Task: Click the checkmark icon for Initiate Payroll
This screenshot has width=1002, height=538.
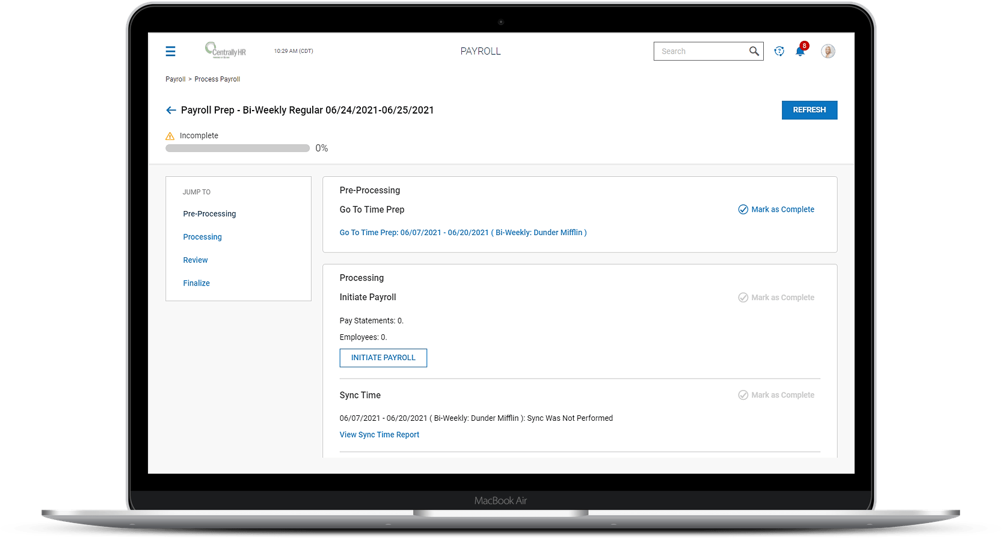Action: coord(743,298)
